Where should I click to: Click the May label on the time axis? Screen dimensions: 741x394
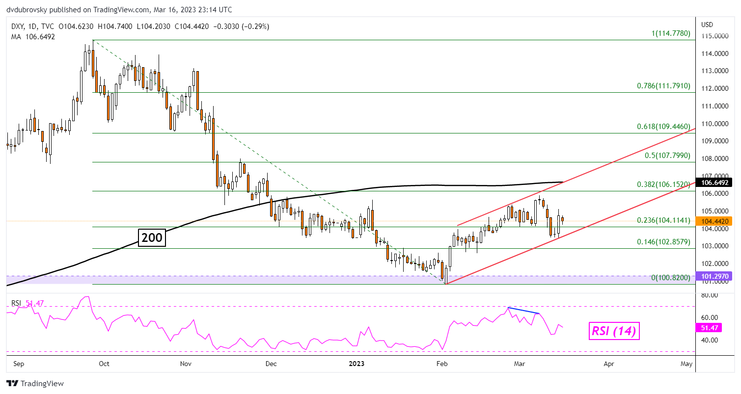[x=686, y=364]
